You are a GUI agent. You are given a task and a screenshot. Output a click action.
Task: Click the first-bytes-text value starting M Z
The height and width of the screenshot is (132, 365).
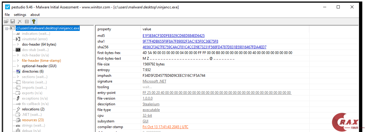[188, 58]
